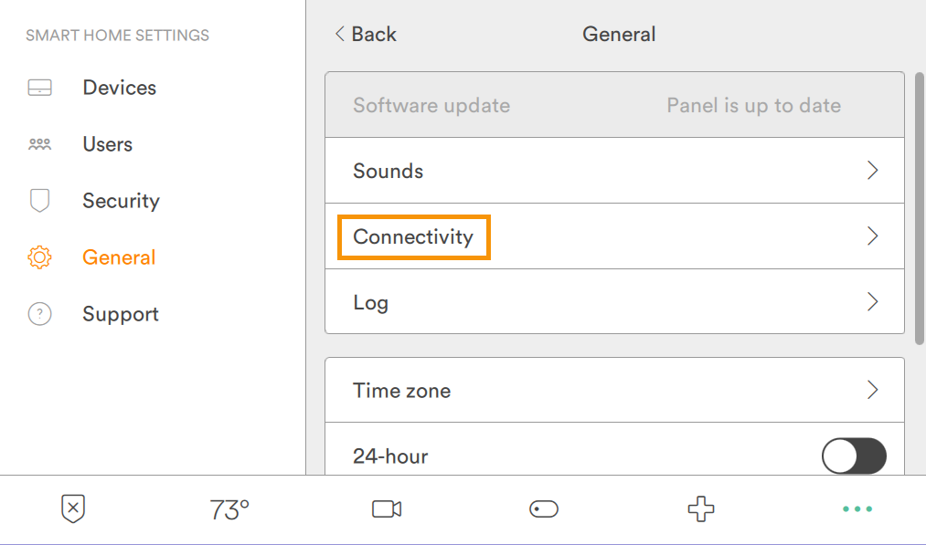Viewport: 926px width, 545px height.
Task: Click the Users people icon in sidebar
Action: [x=39, y=144]
